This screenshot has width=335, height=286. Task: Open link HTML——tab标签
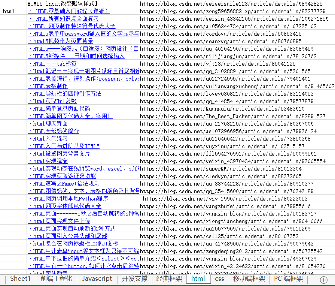[52, 63]
